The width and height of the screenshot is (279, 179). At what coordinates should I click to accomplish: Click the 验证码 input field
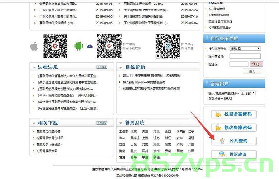pyautogui.click(x=238, y=64)
